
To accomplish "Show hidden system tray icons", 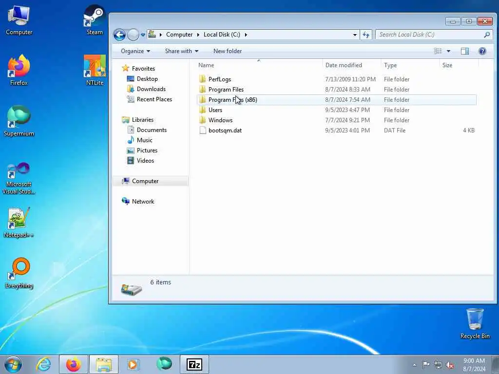I will tap(414, 365).
